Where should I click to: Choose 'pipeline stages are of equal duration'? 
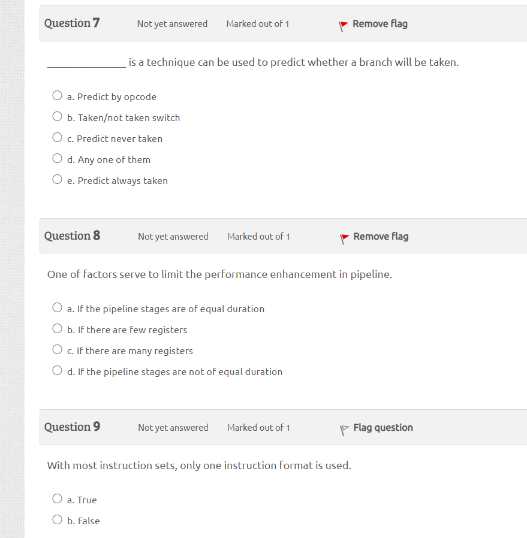coord(57,308)
